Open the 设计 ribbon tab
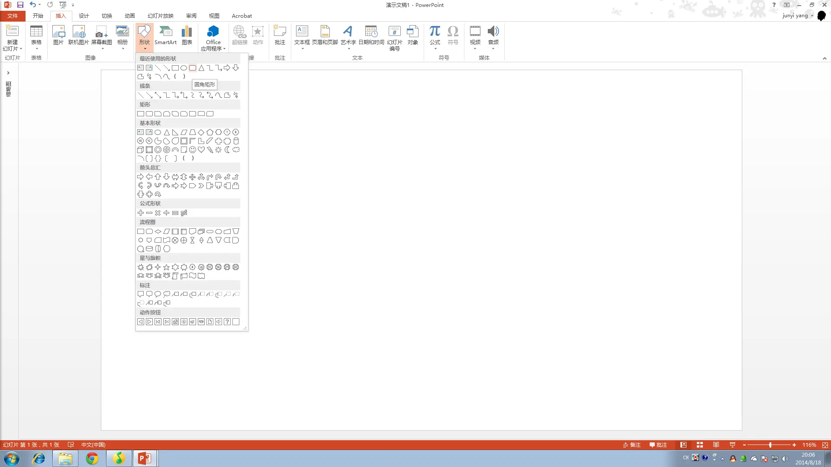 pyautogui.click(x=84, y=16)
